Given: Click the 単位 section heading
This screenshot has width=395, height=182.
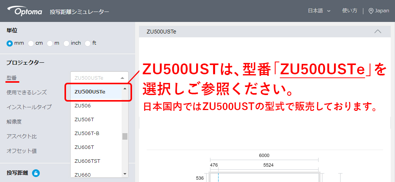Looking at the screenshot, I should click(x=12, y=30).
